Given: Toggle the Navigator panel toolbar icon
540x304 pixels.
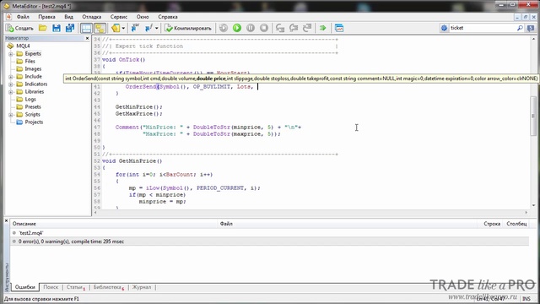Looking at the screenshot, I should [x=86, y=28].
